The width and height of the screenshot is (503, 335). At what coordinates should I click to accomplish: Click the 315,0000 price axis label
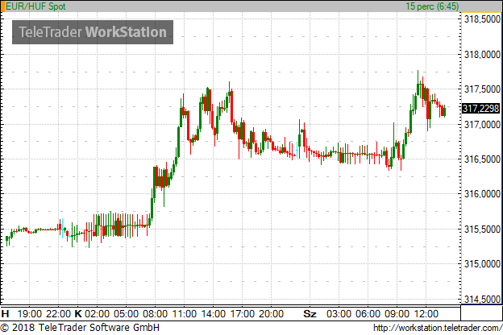pyautogui.click(x=482, y=264)
